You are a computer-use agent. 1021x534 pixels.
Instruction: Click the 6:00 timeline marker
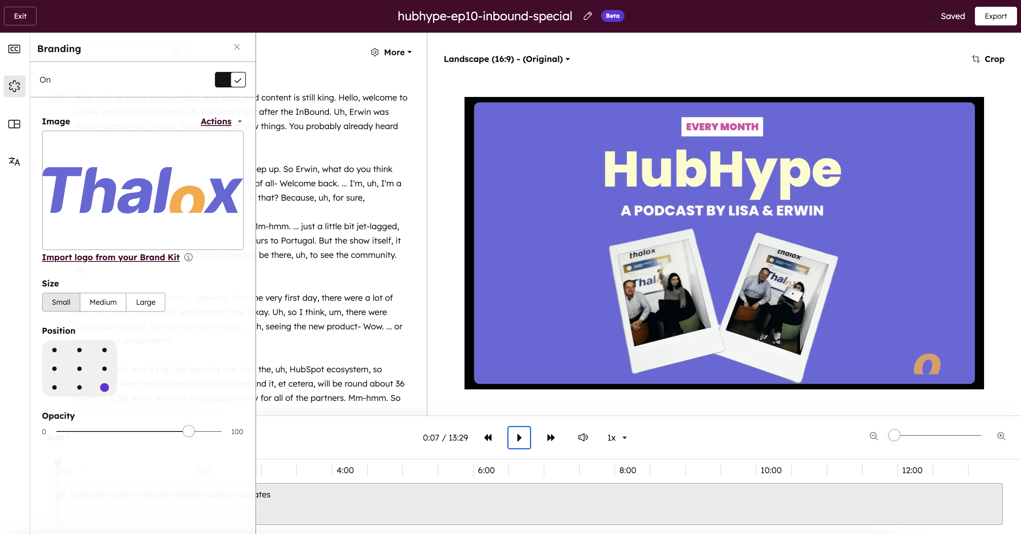coord(486,470)
